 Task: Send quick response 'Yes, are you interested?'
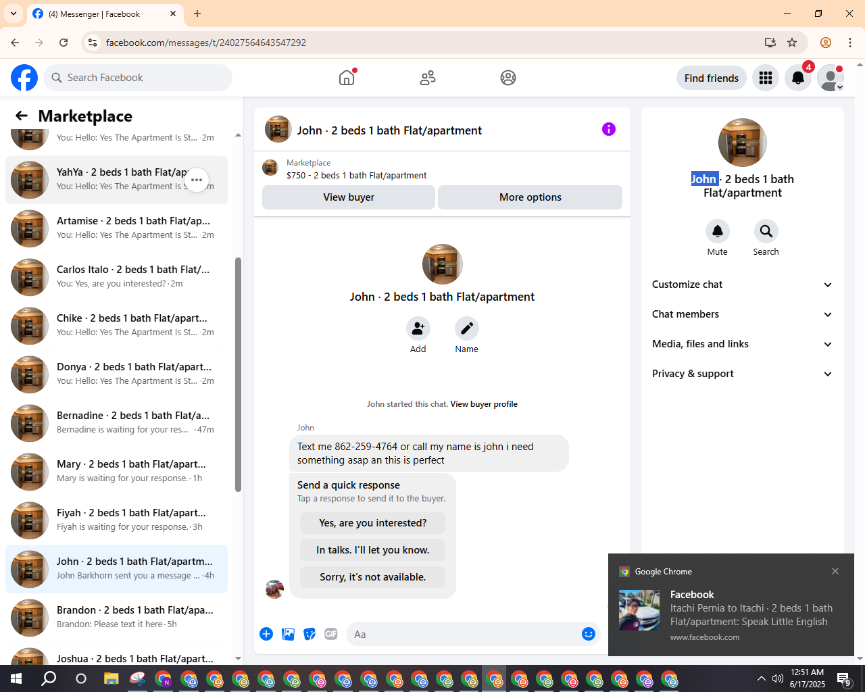pyautogui.click(x=373, y=523)
